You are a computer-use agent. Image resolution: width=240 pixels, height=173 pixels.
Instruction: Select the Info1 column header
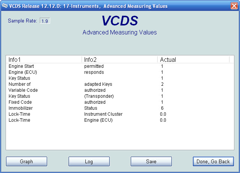click(x=44, y=60)
